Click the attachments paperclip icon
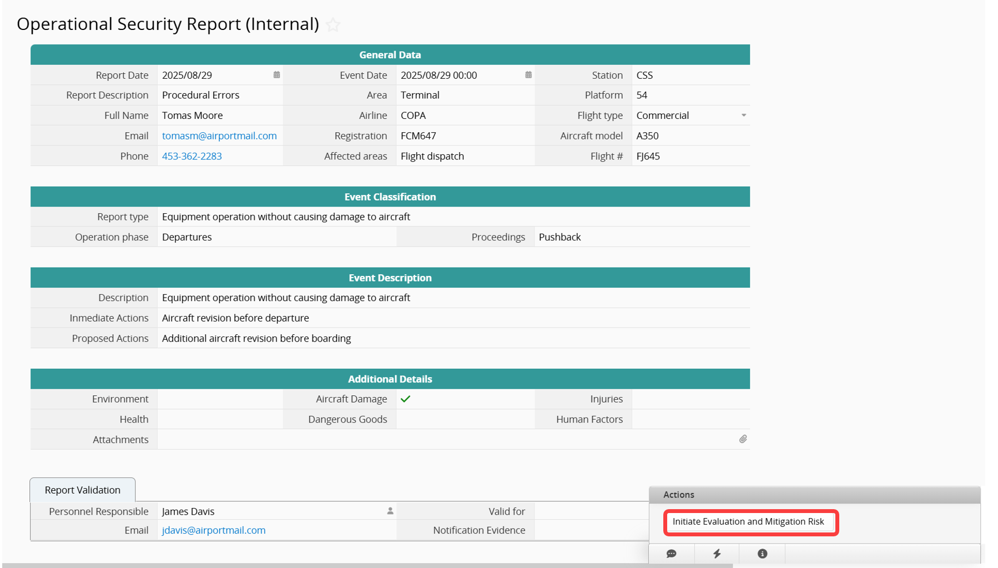The image size is (998, 568). click(x=743, y=439)
